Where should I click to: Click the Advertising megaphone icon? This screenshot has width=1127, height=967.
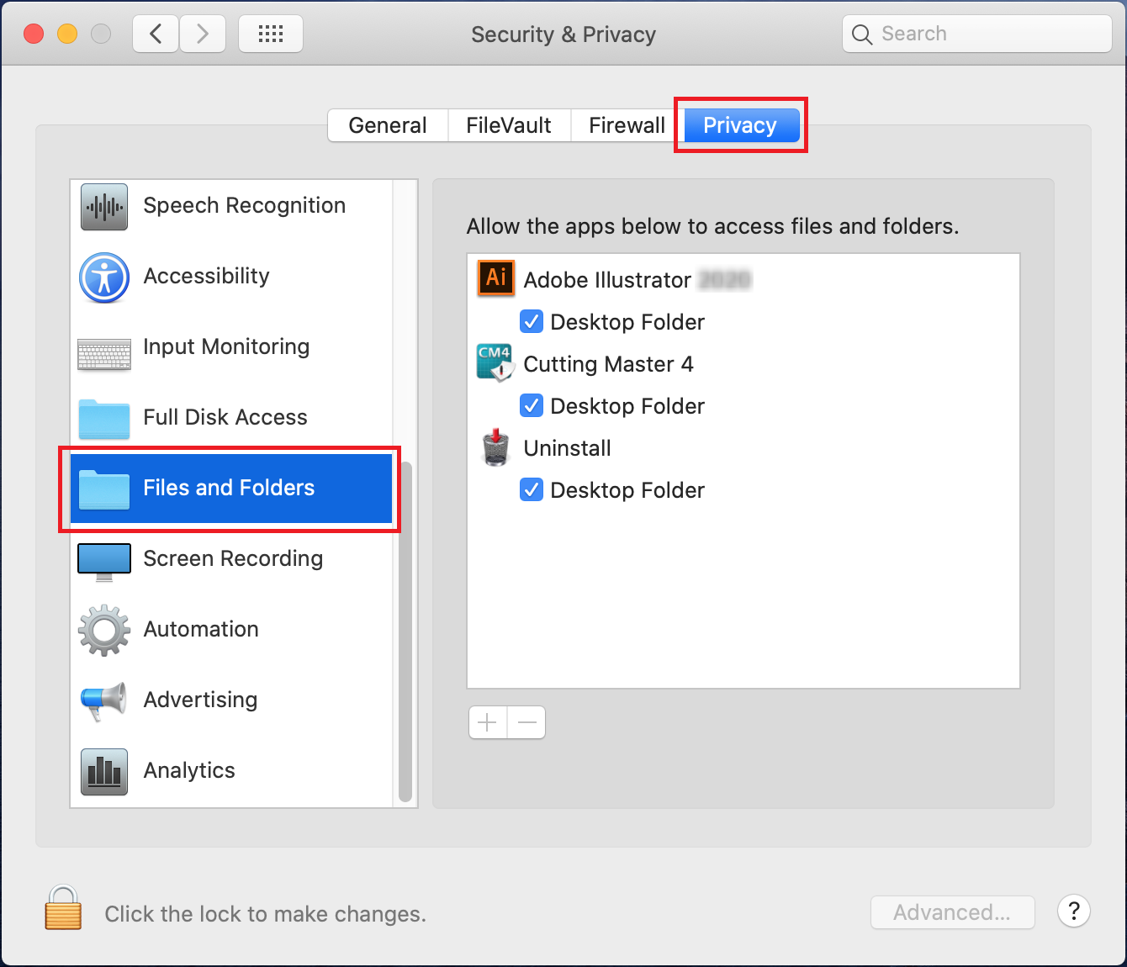coord(104,701)
